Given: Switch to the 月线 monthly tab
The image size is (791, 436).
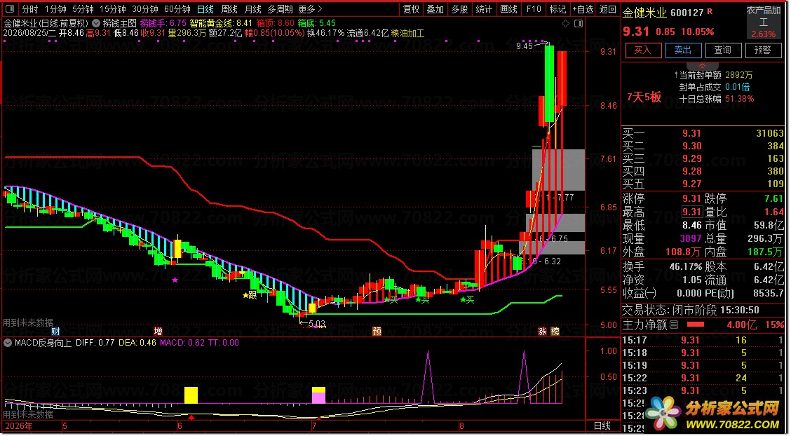Looking at the screenshot, I should pyautogui.click(x=252, y=9).
